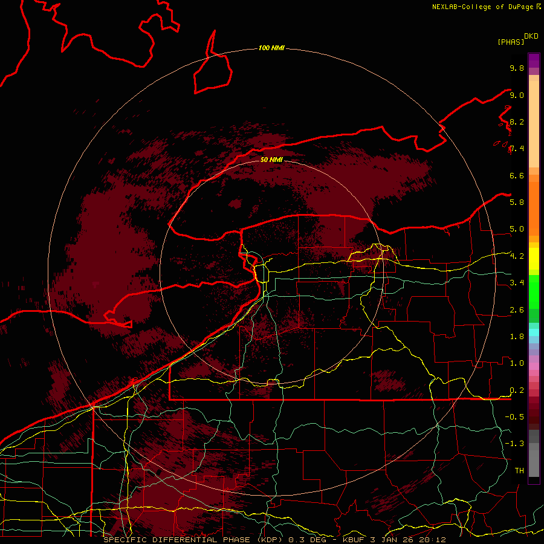
Task: Click the 7.4 value on the color scale
Action: (x=517, y=149)
